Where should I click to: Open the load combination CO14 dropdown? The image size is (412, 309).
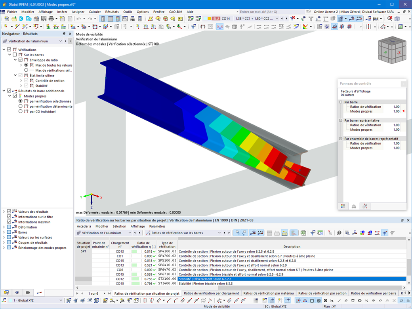coord(277,19)
